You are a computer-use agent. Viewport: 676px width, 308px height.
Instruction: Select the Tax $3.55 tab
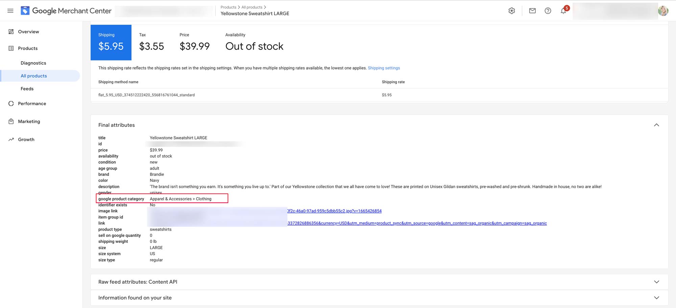point(151,43)
